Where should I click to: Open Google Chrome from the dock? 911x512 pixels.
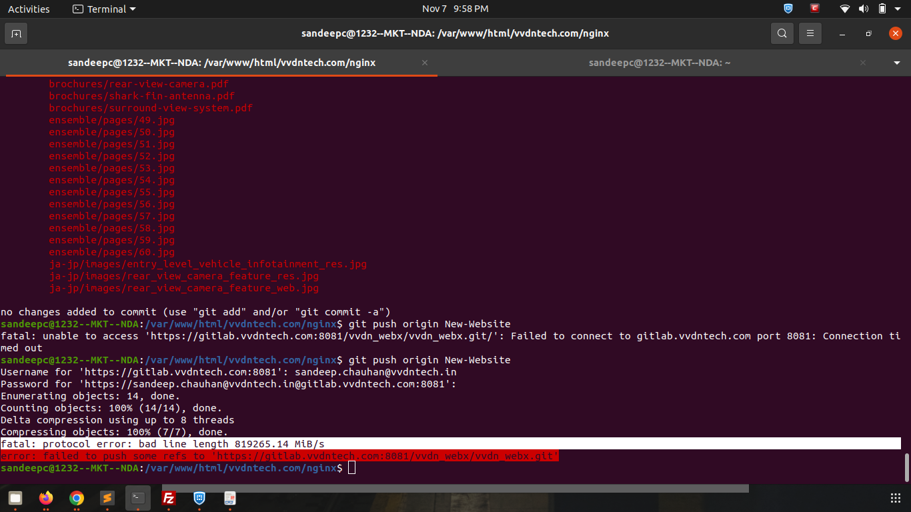[77, 498]
